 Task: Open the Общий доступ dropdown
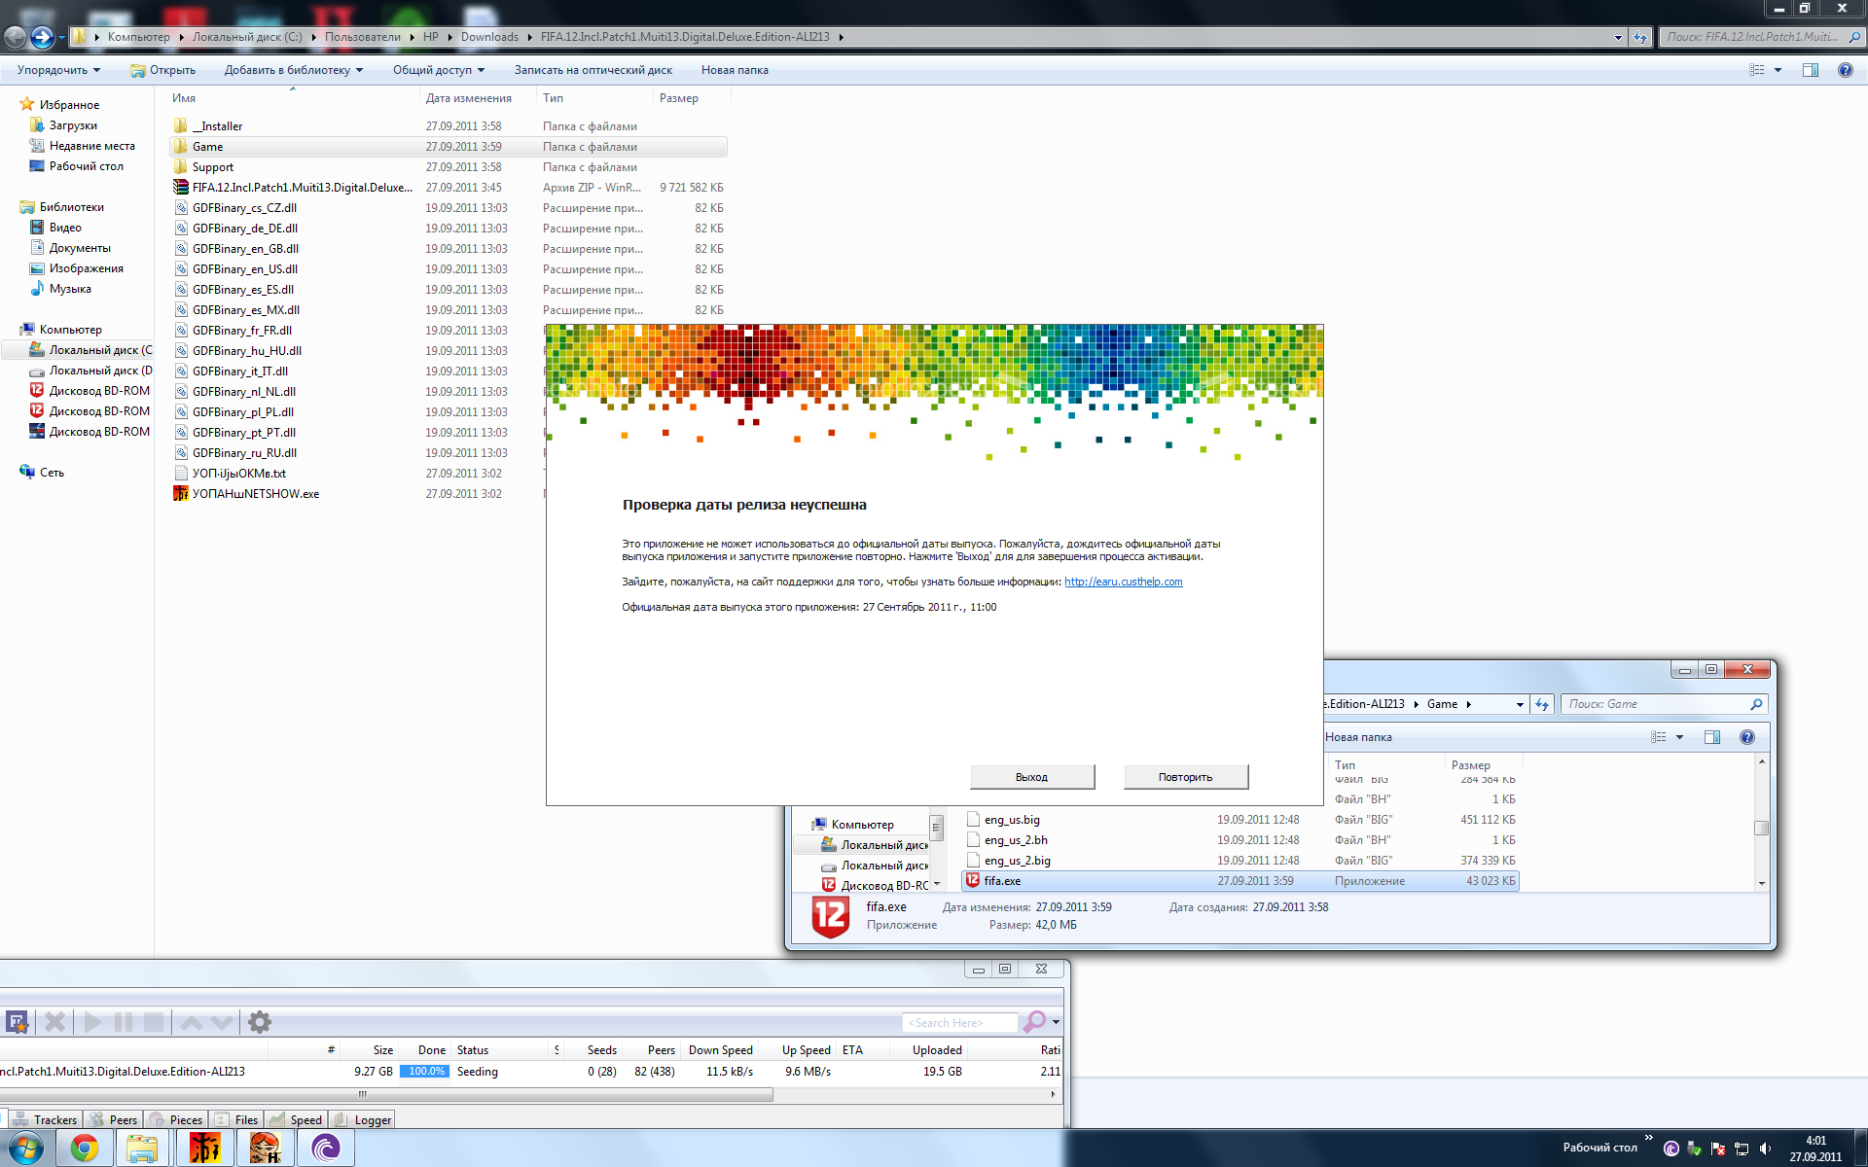coord(438,70)
